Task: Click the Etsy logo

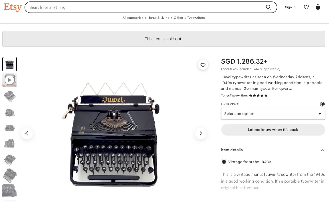Action: (x=13, y=7)
